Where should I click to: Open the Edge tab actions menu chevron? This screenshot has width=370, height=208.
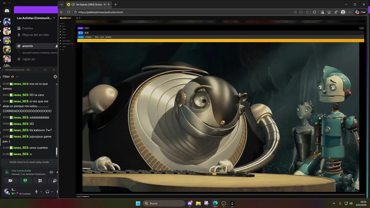62,4
